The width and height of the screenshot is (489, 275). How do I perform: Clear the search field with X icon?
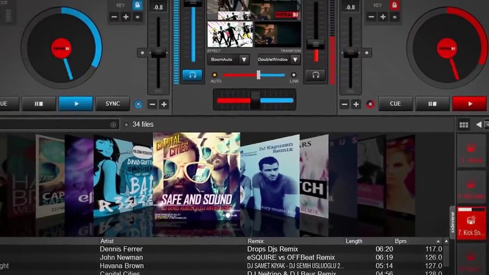coord(113,125)
